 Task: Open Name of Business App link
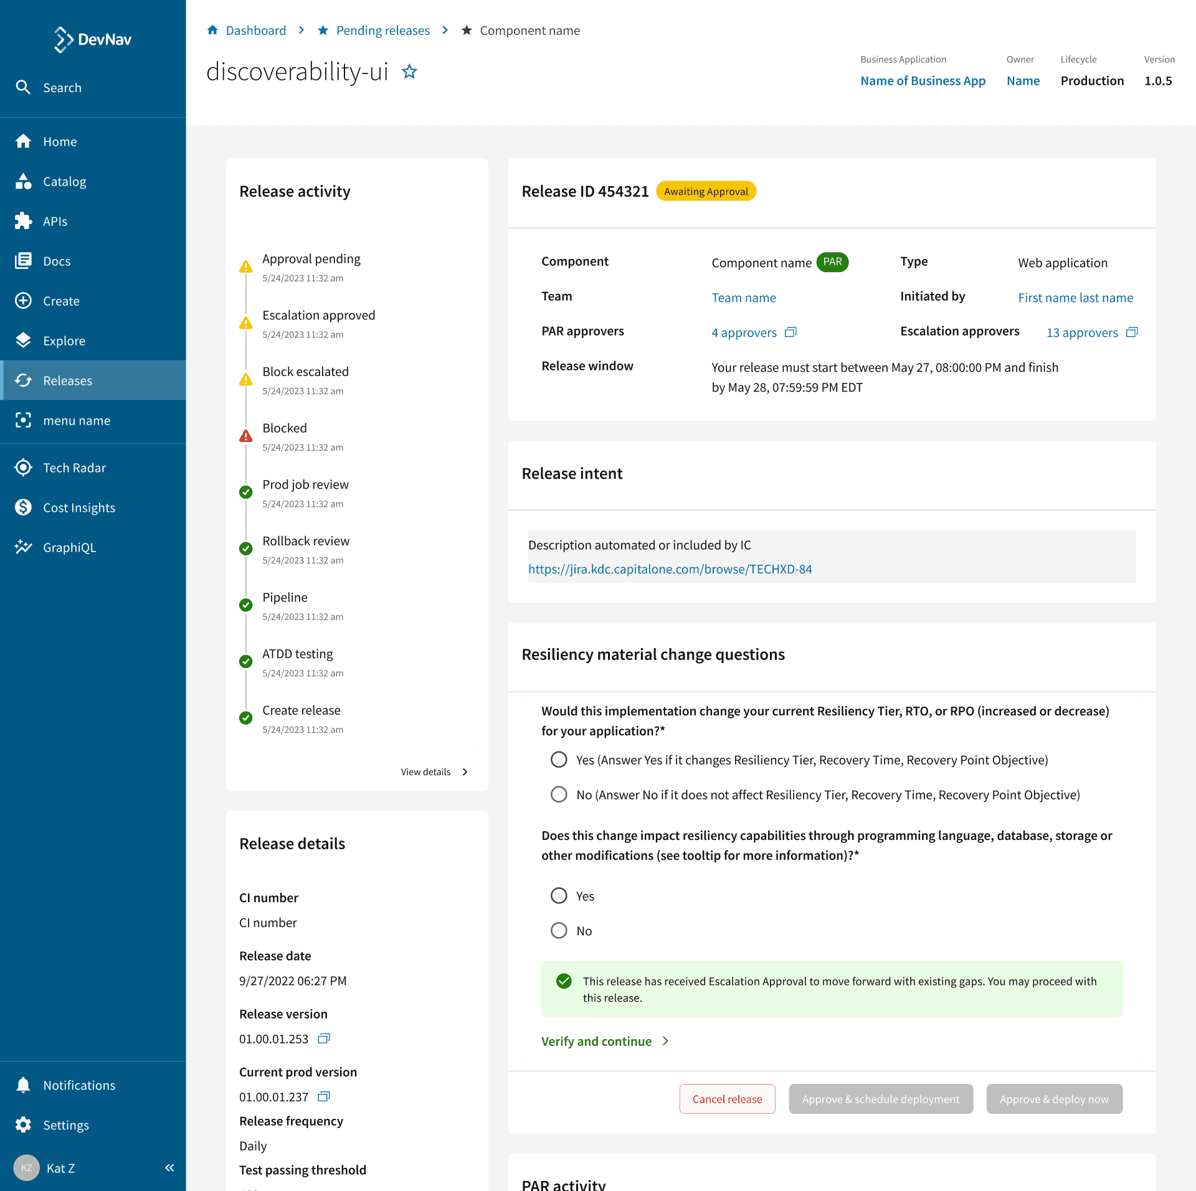click(923, 80)
